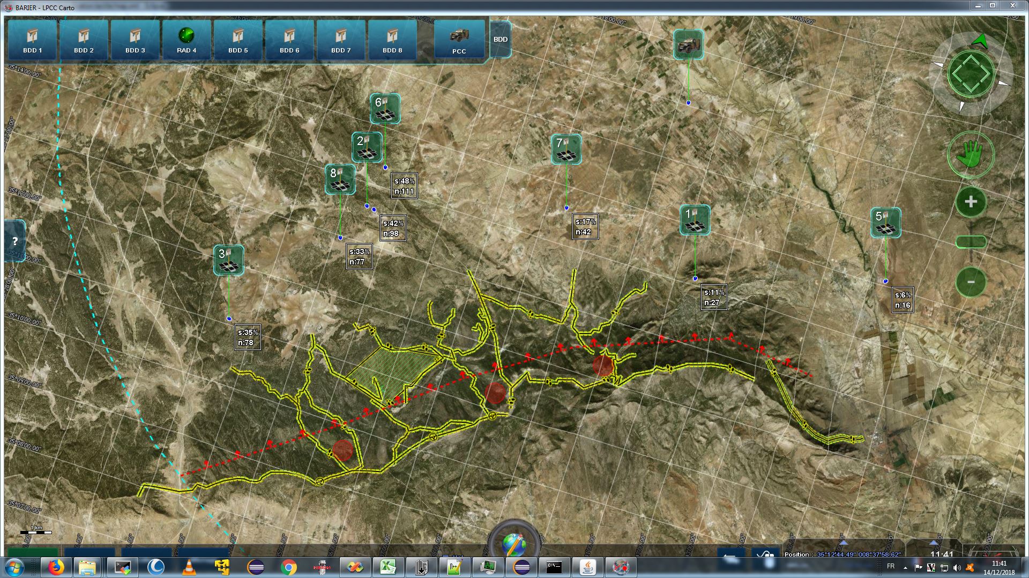Viewport: 1029px width, 578px height.
Task: Click the vehicle marker on the map
Action: click(x=688, y=44)
